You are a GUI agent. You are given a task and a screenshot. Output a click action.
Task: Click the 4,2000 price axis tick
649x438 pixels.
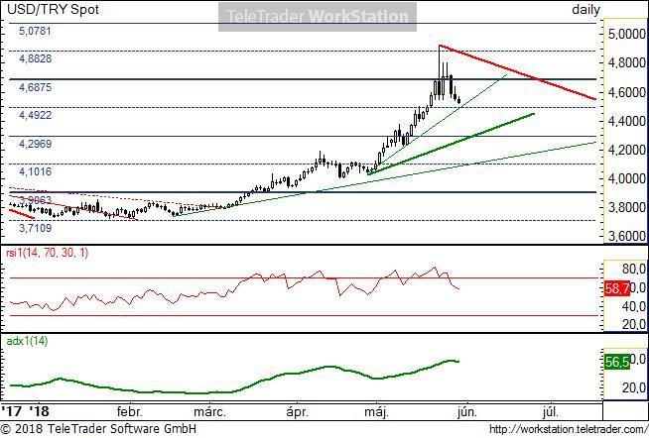coord(626,150)
